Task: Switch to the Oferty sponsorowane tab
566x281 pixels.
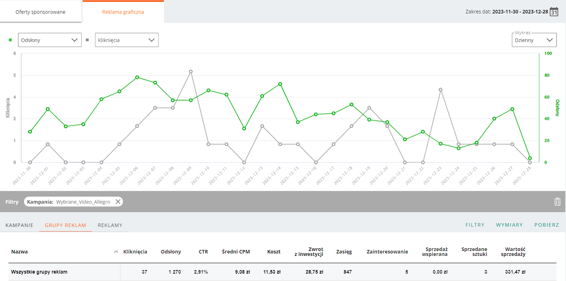Action: click(x=41, y=12)
